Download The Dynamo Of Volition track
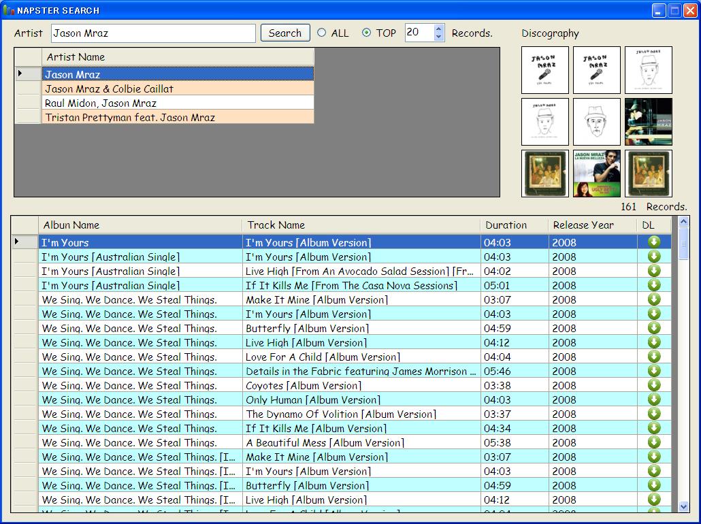Screen dimensions: 701x524 coord(654,414)
